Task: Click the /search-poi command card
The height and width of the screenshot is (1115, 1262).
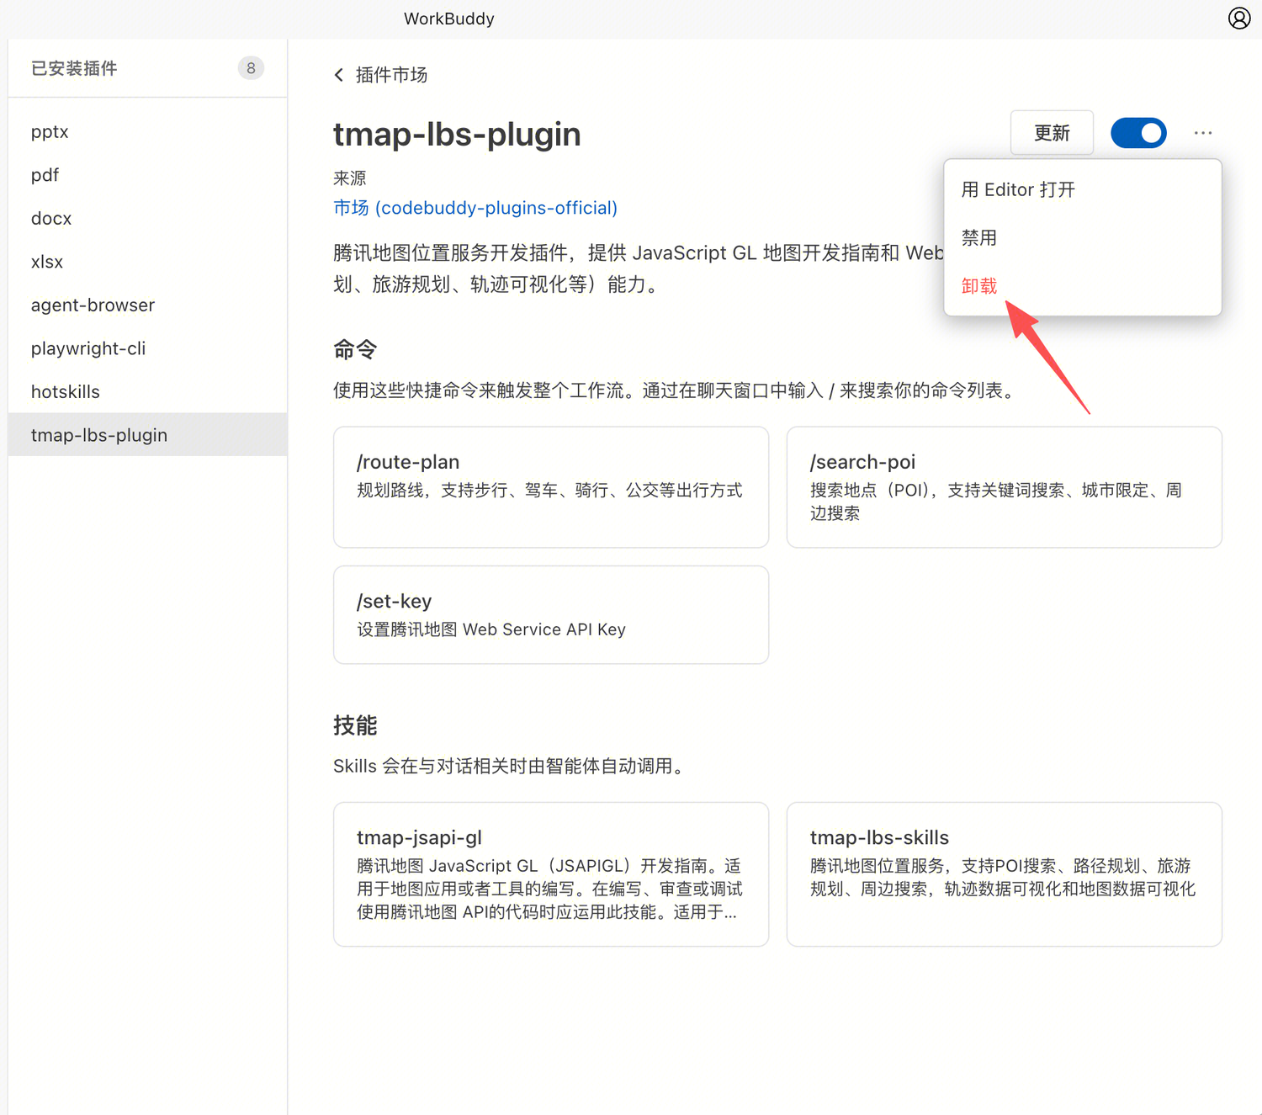Action: (1004, 486)
